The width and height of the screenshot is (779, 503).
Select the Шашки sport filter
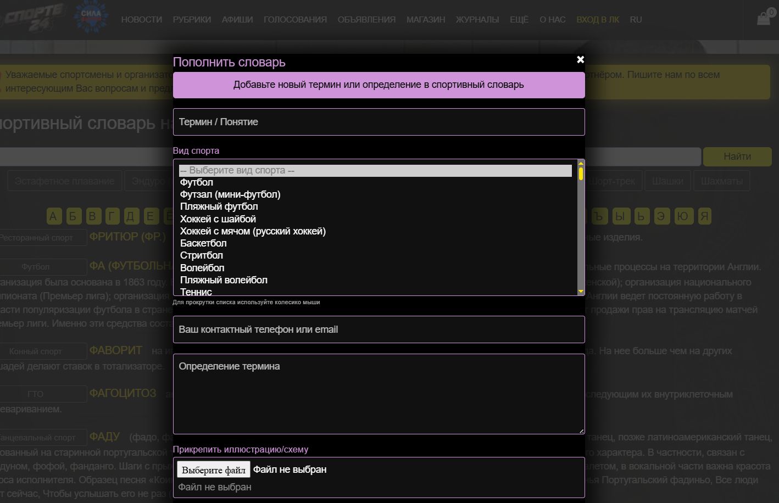pyautogui.click(x=667, y=181)
